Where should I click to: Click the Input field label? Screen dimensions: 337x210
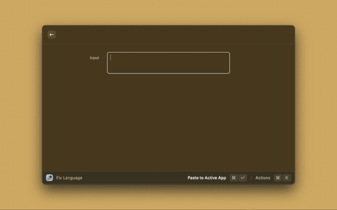coord(94,58)
